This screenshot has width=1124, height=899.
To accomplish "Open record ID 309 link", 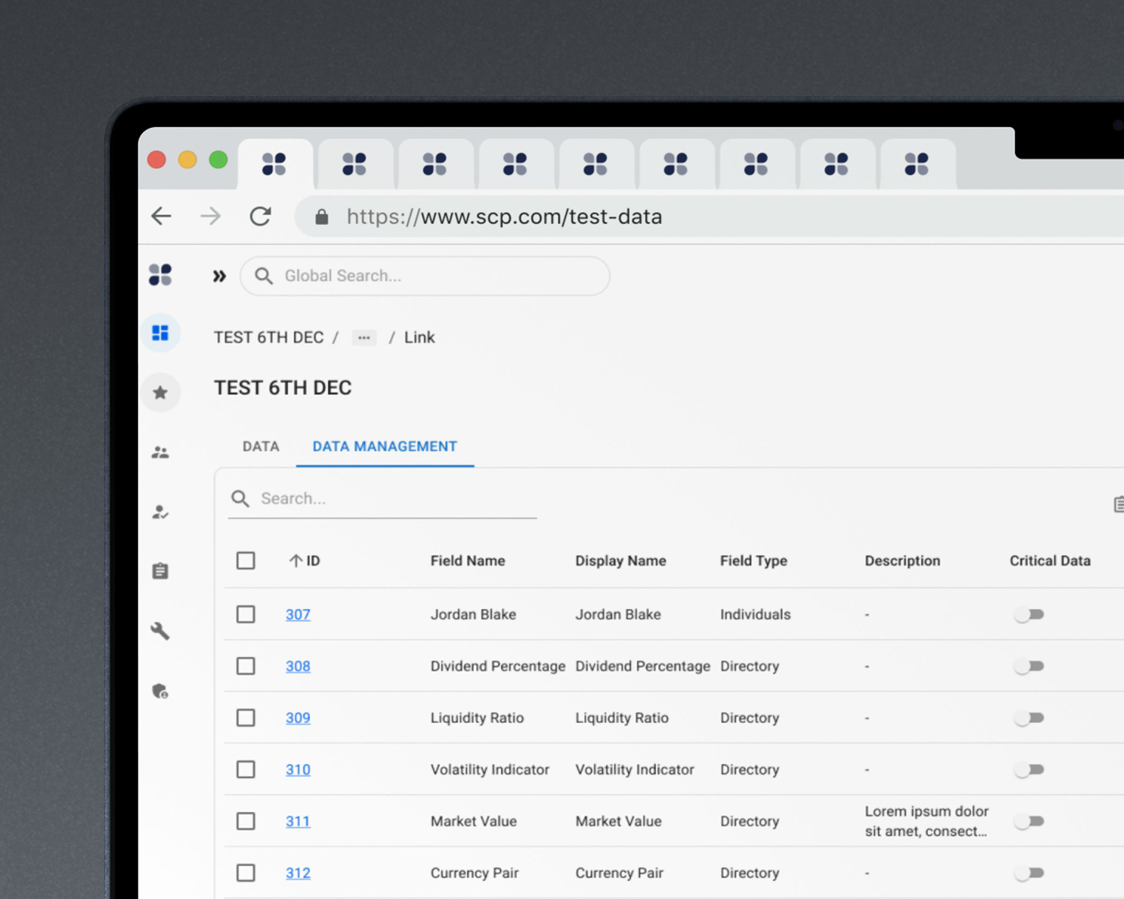I will point(298,718).
